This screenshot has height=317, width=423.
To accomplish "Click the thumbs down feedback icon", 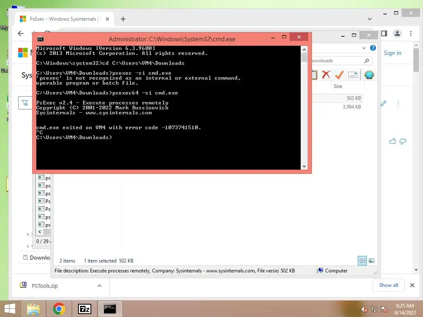I will point(403,141).
